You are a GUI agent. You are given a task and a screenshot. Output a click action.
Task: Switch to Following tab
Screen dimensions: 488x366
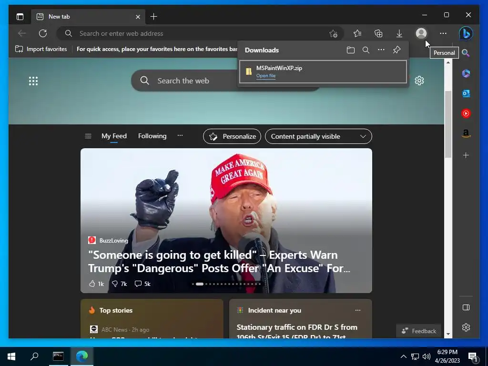[152, 136]
